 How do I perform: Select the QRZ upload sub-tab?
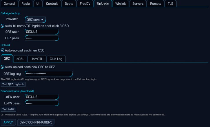pos(7,59)
